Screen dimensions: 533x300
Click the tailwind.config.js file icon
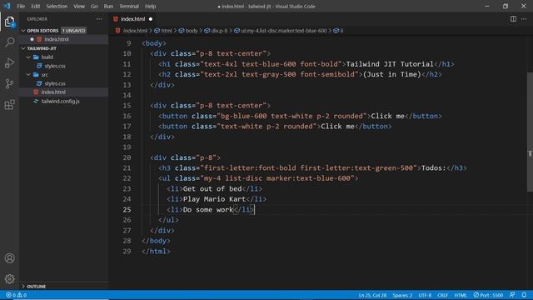coord(36,101)
